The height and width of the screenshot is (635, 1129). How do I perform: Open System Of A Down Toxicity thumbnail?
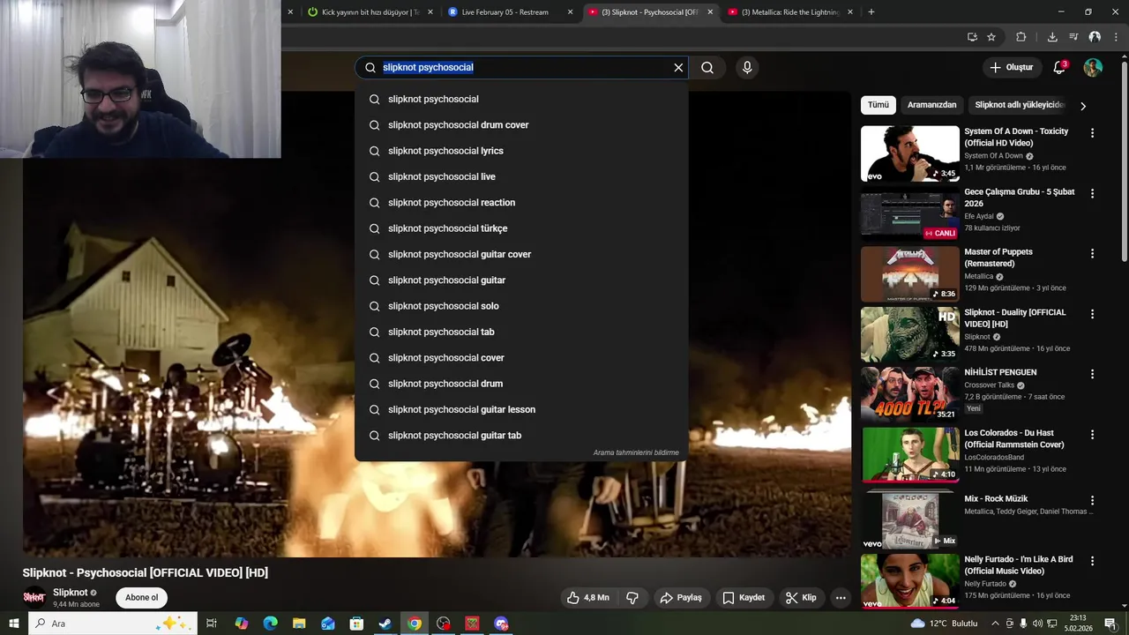[x=909, y=153]
